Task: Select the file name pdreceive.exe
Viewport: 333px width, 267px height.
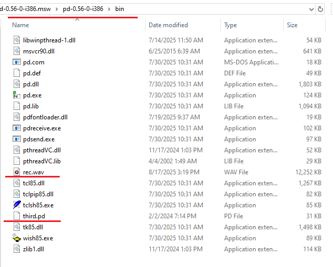Action: pyautogui.click(x=42, y=128)
